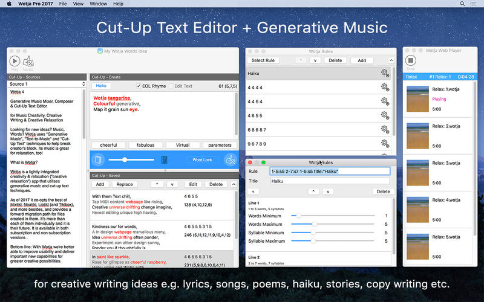Click the Relax: 2.wotja thumbnail
This screenshot has width=484, height=302.
click(x=417, y=135)
